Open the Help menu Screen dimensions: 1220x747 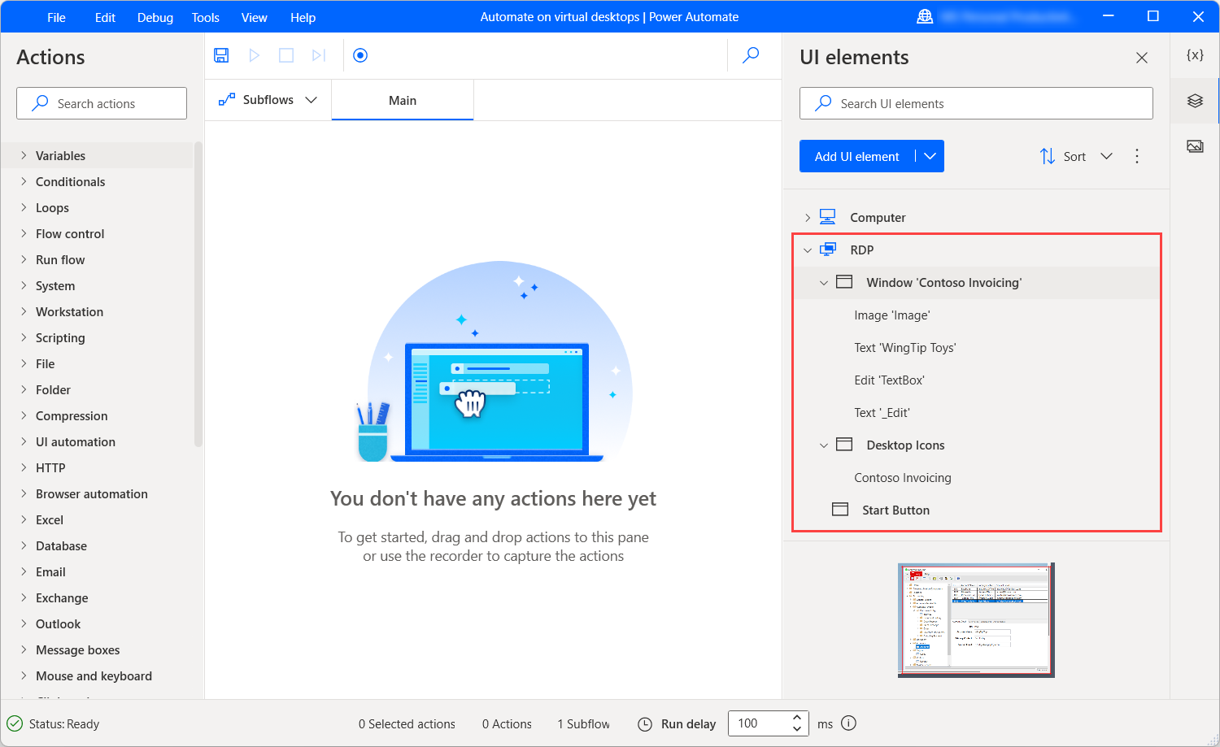coord(303,17)
